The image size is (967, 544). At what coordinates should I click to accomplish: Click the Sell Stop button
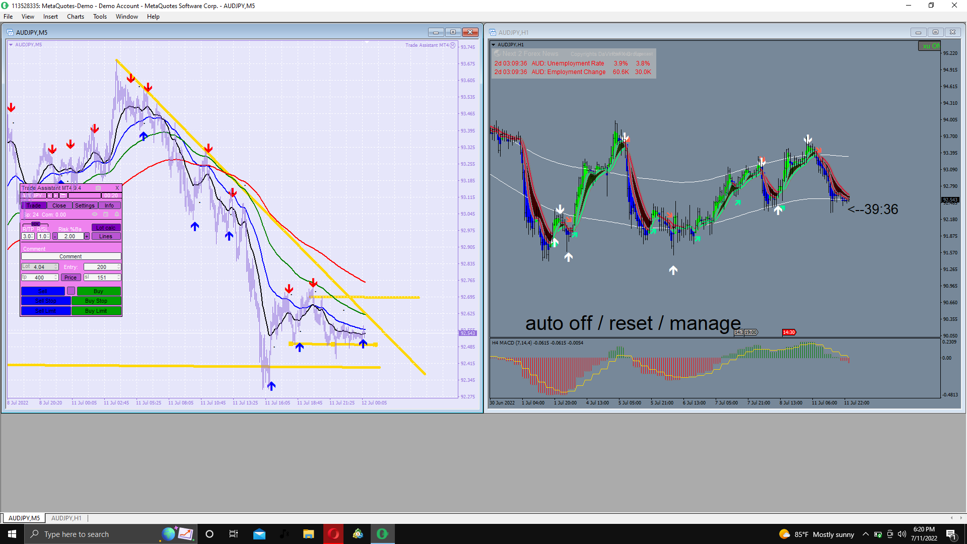point(45,301)
